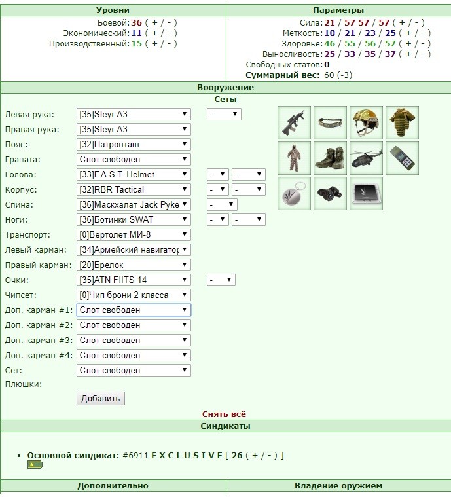Click the F.A.S.T. Helmet item image
Screen dimensions: 451x497
366,122
